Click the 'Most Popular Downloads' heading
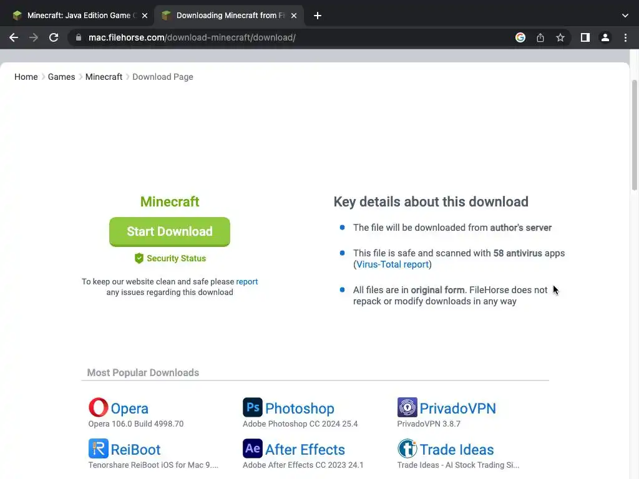 (x=143, y=373)
